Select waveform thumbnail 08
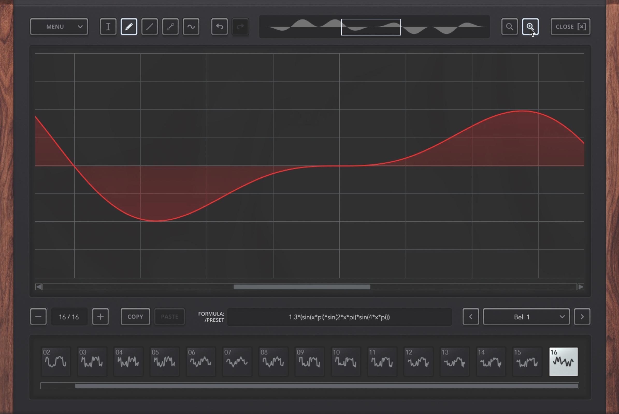 click(273, 361)
